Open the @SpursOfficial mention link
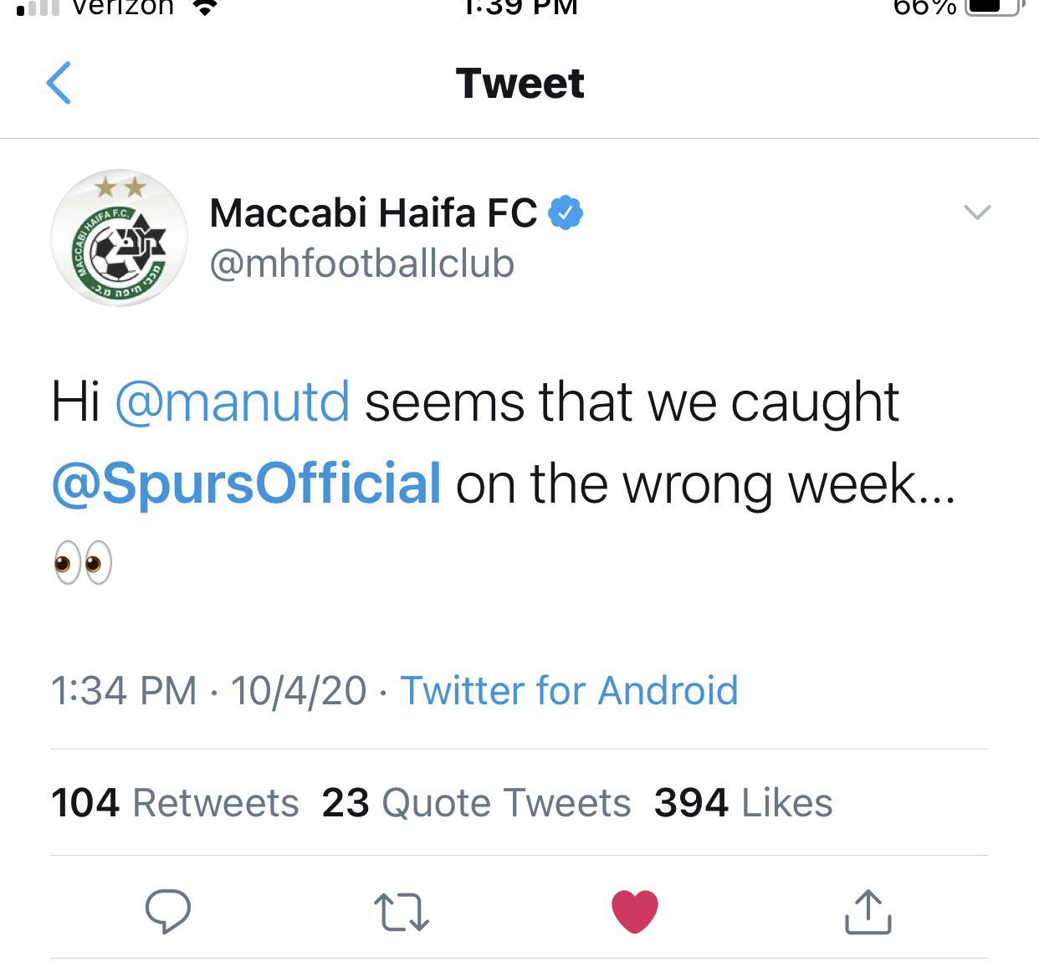 [x=246, y=484]
